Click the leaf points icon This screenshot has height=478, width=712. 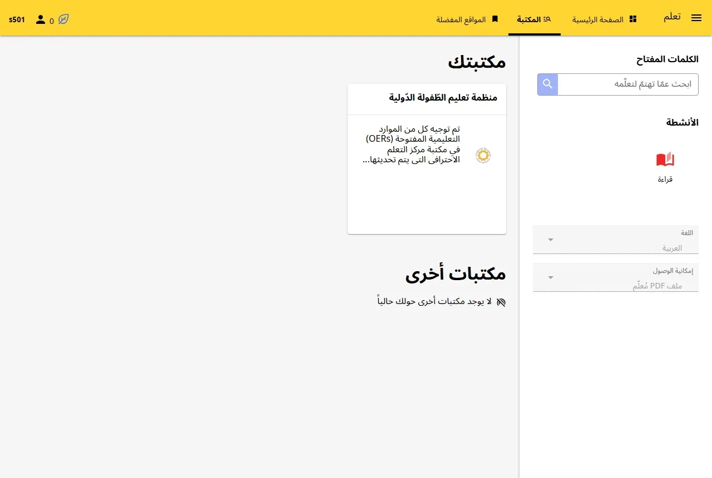(x=64, y=19)
